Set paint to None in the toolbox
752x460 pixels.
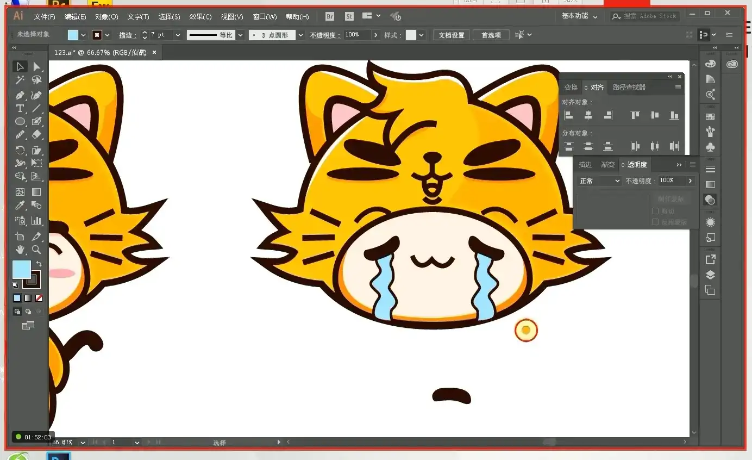pos(39,298)
